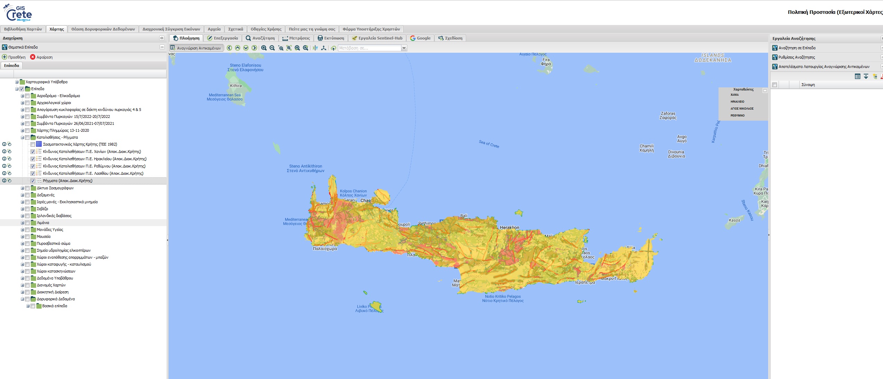Switch to the Επεξεργασία toolbar tab

coord(223,38)
